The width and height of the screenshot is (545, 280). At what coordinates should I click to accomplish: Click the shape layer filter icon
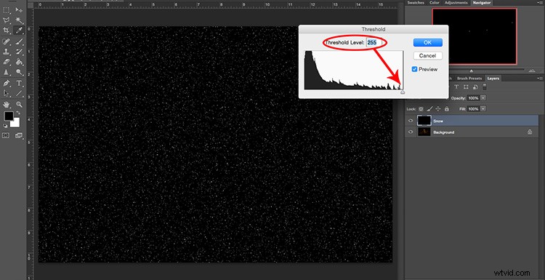(x=466, y=87)
